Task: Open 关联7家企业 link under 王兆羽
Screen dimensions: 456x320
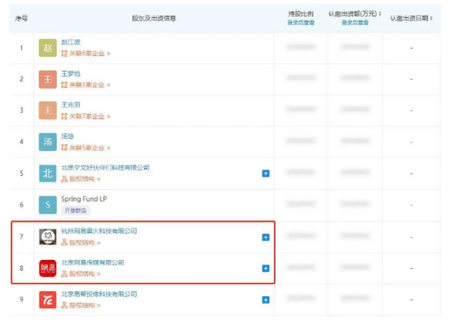Action: [86, 117]
